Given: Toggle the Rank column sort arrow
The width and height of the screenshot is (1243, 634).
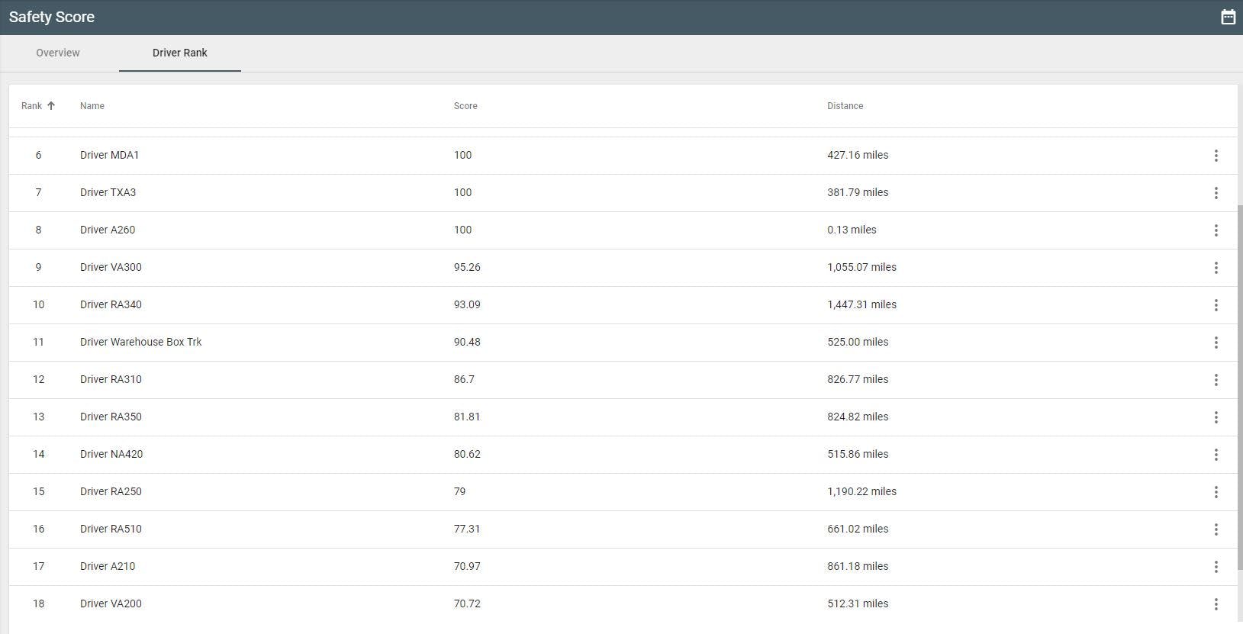Looking at the screenshot, I should coord(51,106).
